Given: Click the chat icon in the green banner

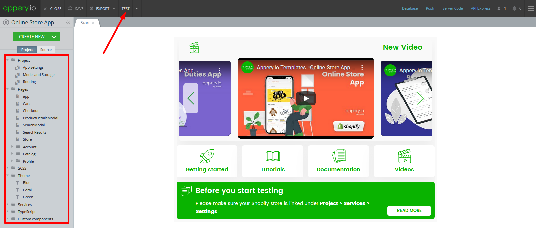Looking at the screenshot, I should tap(186, 191).
